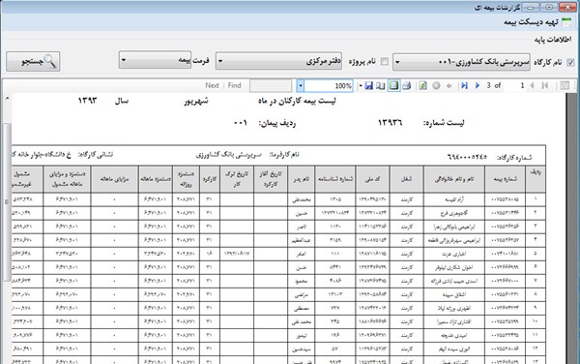This screenshot has width=580, height=364.
Task: Open the فرمت بیمه format dropdown
Action: pos(155,60)
